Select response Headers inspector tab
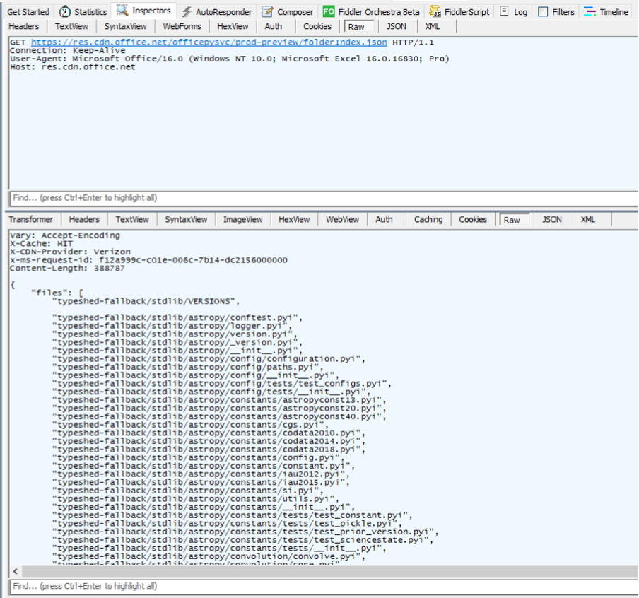This screenshot has height=598, width=639. [84, 219]
